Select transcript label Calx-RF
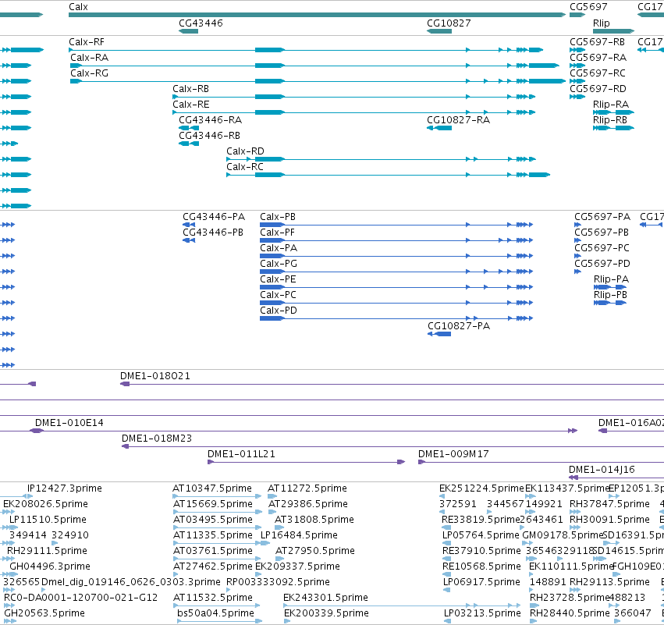The height and width of the screenshot is (625, 664). [87, 42]
